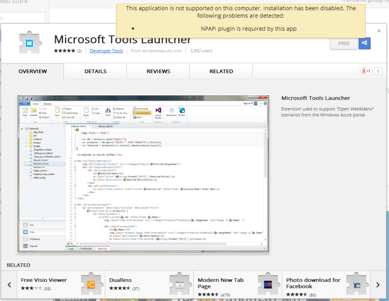This screenshot has height=301, width=389.
Task: Open the Dualless related extension
Action: [x=149, y=285]
